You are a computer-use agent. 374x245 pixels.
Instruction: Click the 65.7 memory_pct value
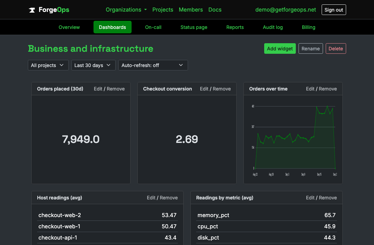point(330,215)
